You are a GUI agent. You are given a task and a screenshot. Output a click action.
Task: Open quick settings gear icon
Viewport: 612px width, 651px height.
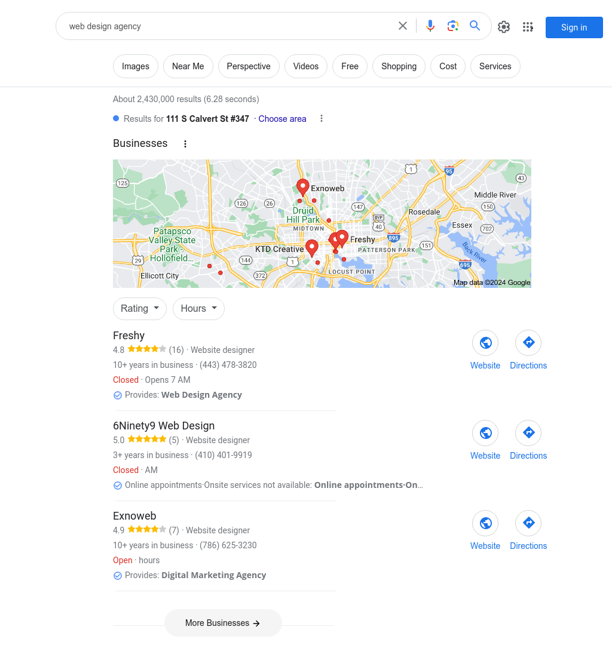504,27
